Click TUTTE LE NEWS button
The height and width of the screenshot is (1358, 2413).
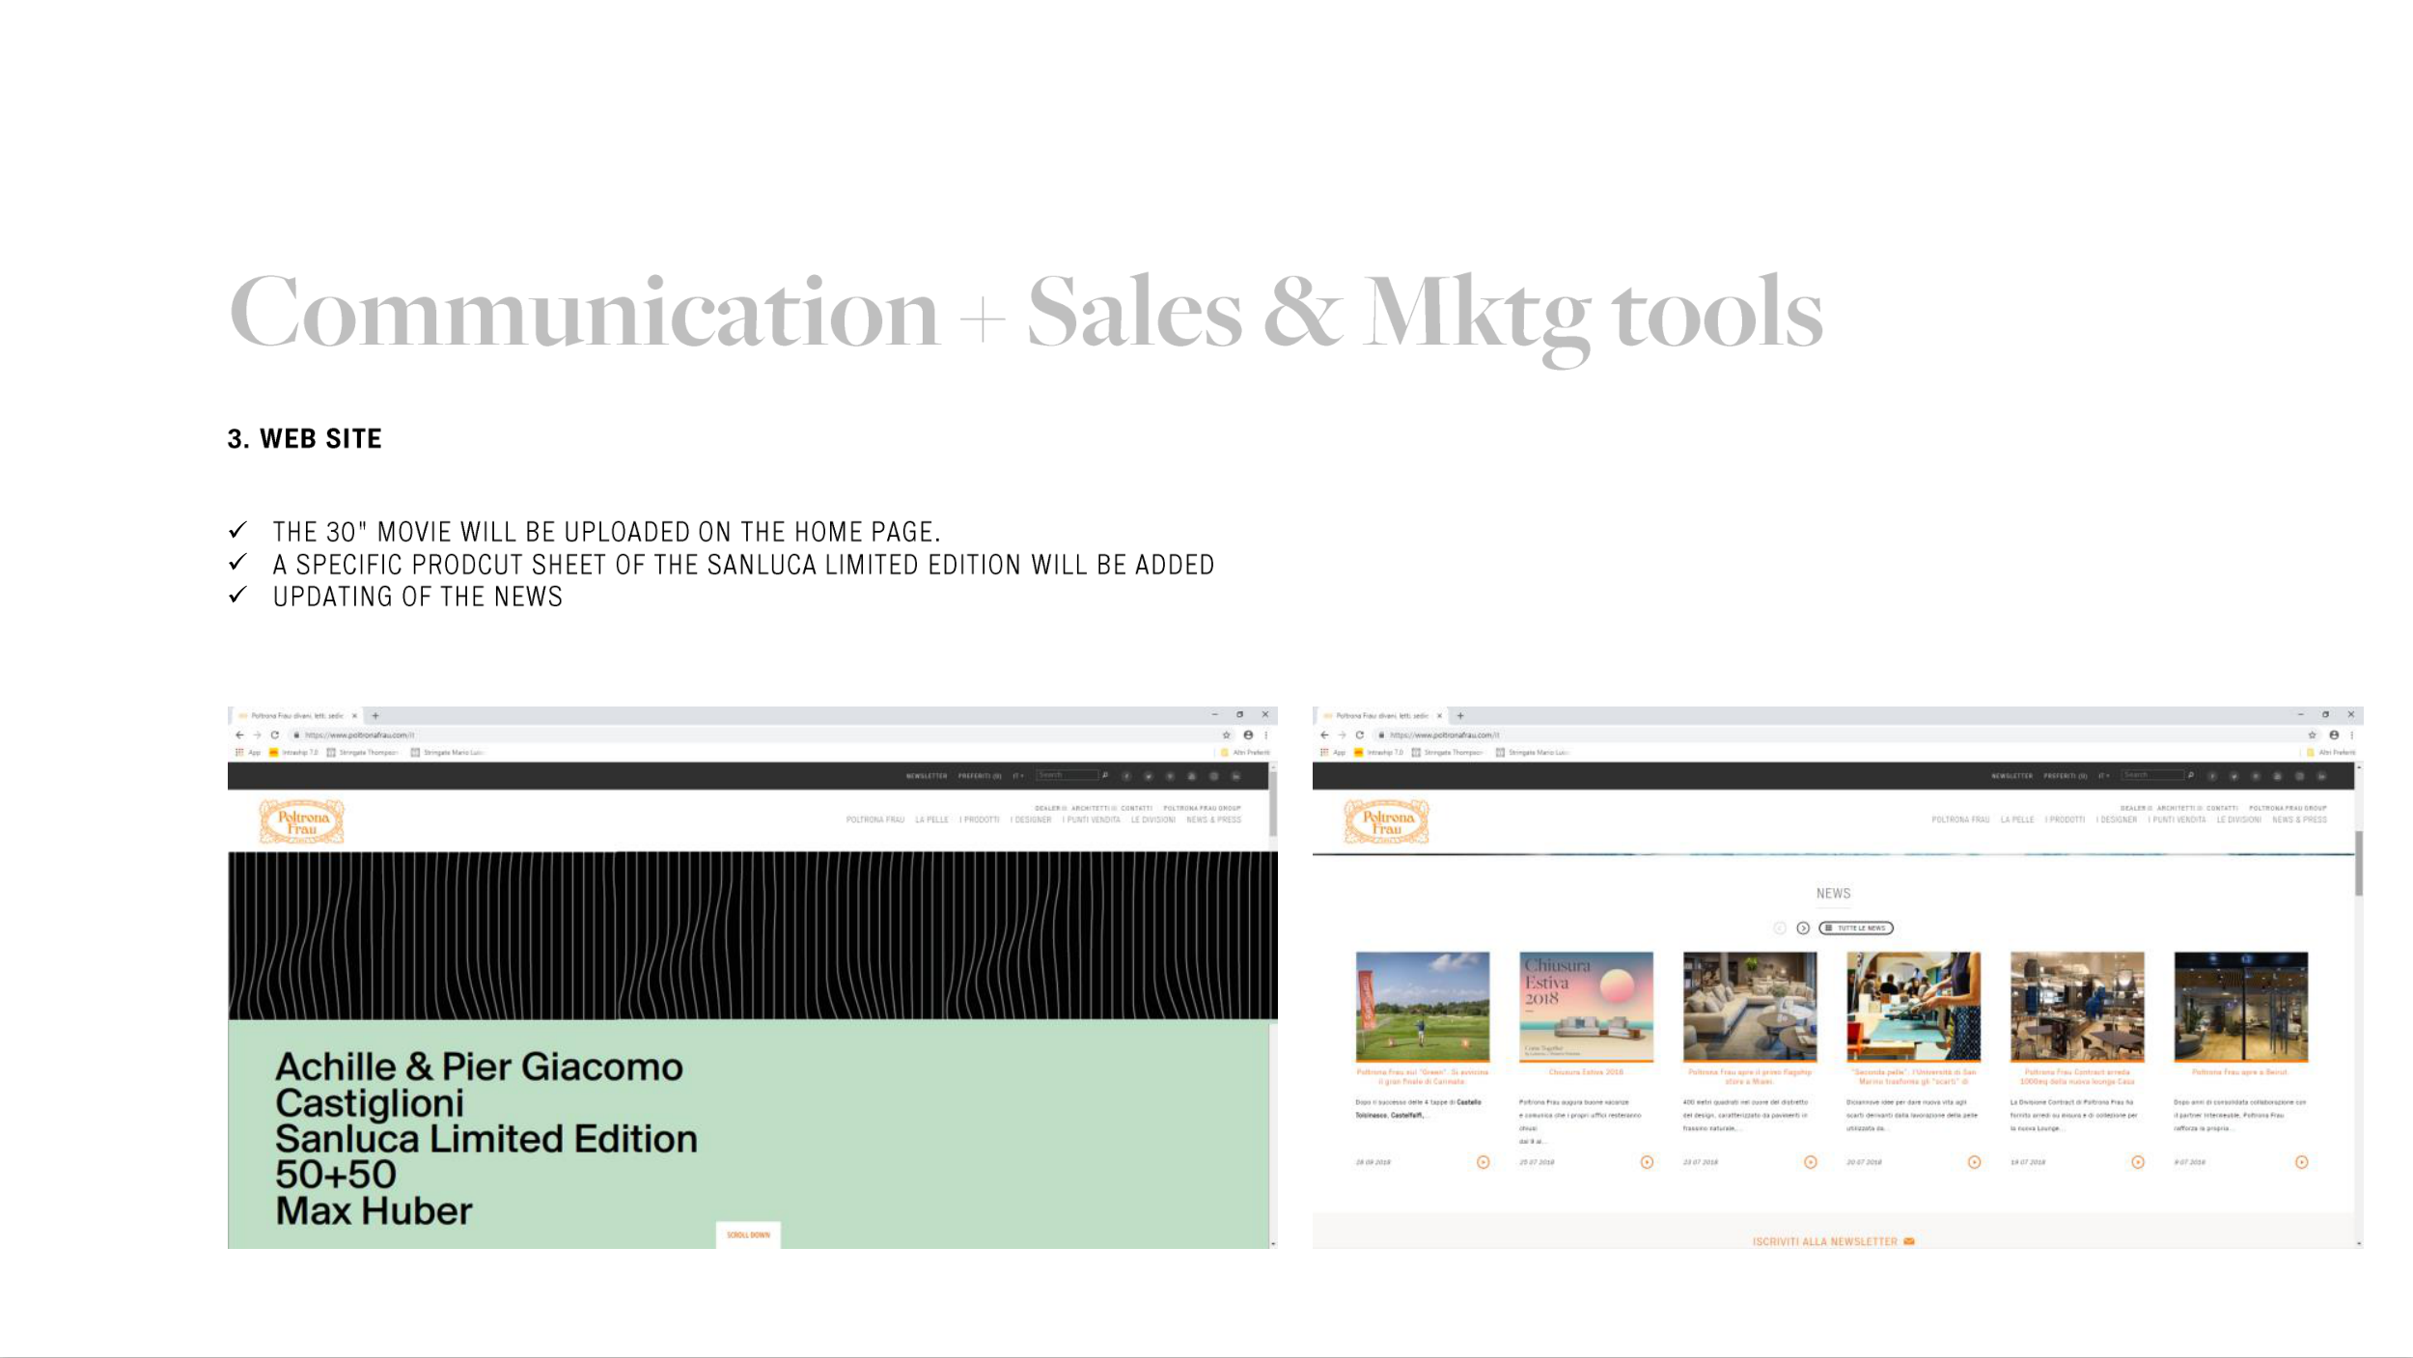coord(1856,928)
